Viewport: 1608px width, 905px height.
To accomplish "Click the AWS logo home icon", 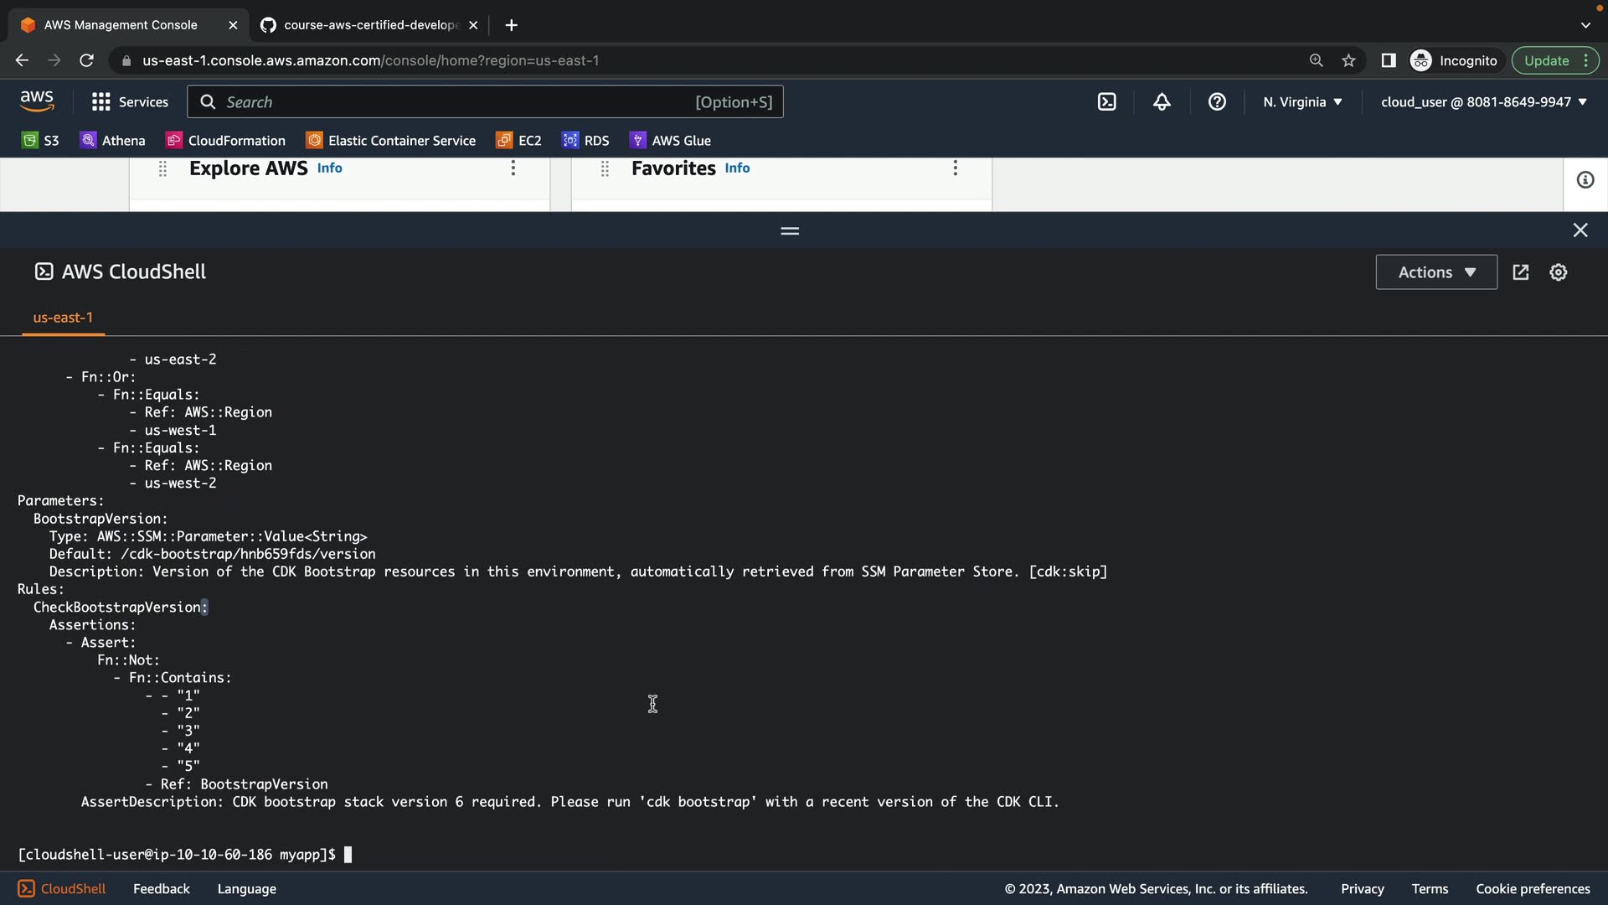I will point(37,101).
